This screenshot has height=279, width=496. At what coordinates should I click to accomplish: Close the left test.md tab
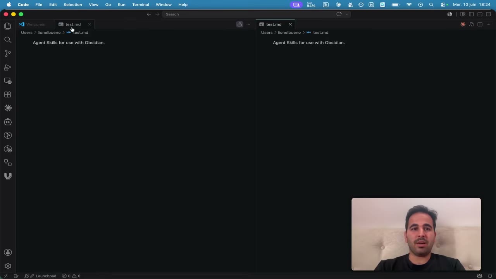click(x=90, y=24)
